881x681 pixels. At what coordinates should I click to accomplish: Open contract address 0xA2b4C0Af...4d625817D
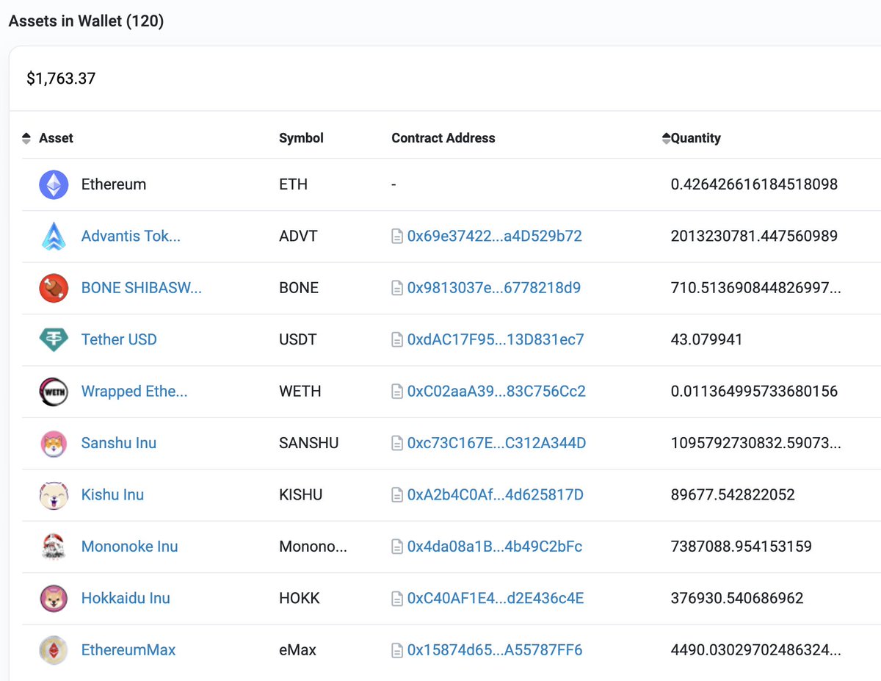coord(496,495)
